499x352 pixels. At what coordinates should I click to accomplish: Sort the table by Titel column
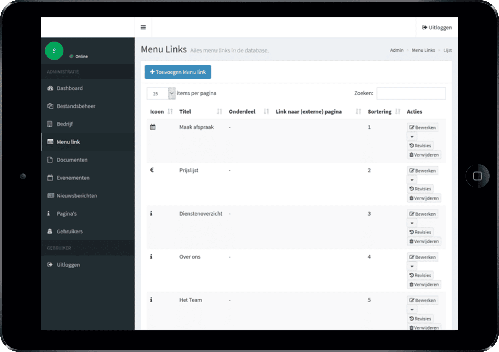coord(200,112)
